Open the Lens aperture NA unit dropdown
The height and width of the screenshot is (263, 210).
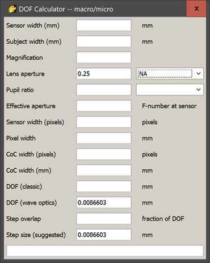tap(170, 73)
